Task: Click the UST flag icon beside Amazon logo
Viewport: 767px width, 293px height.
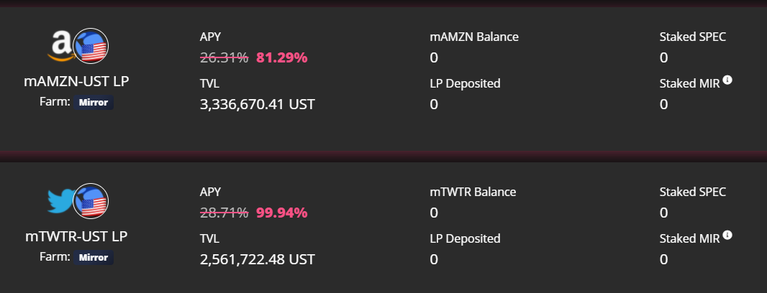Action: [91, 46]
